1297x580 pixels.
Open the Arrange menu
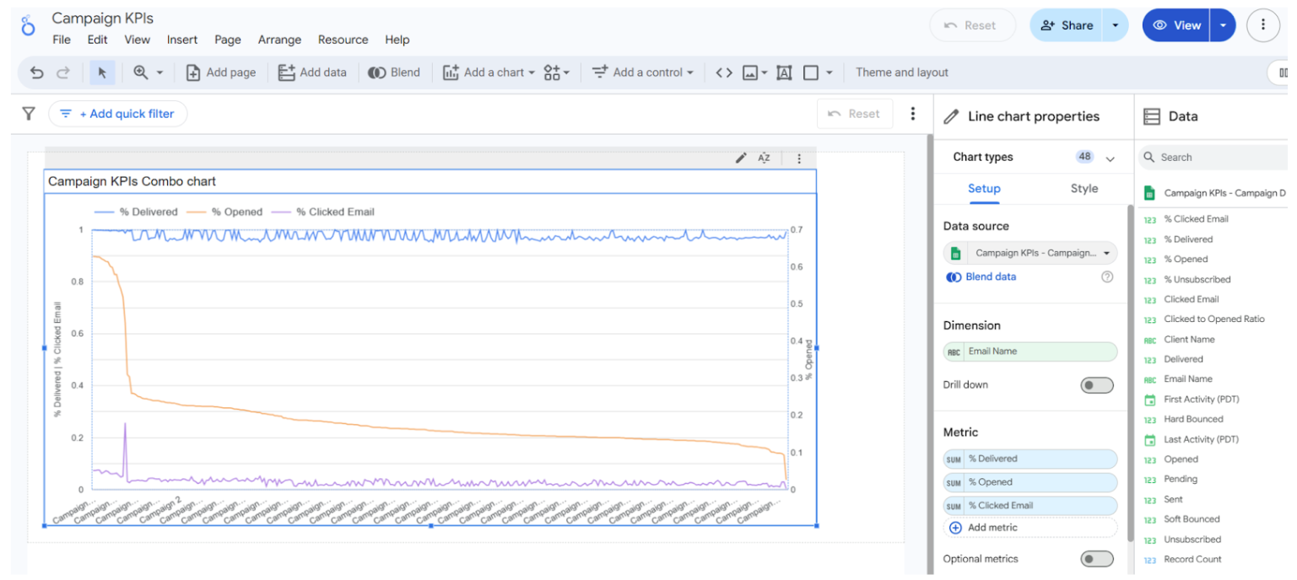pyautogui.click(x=279, y=40)
